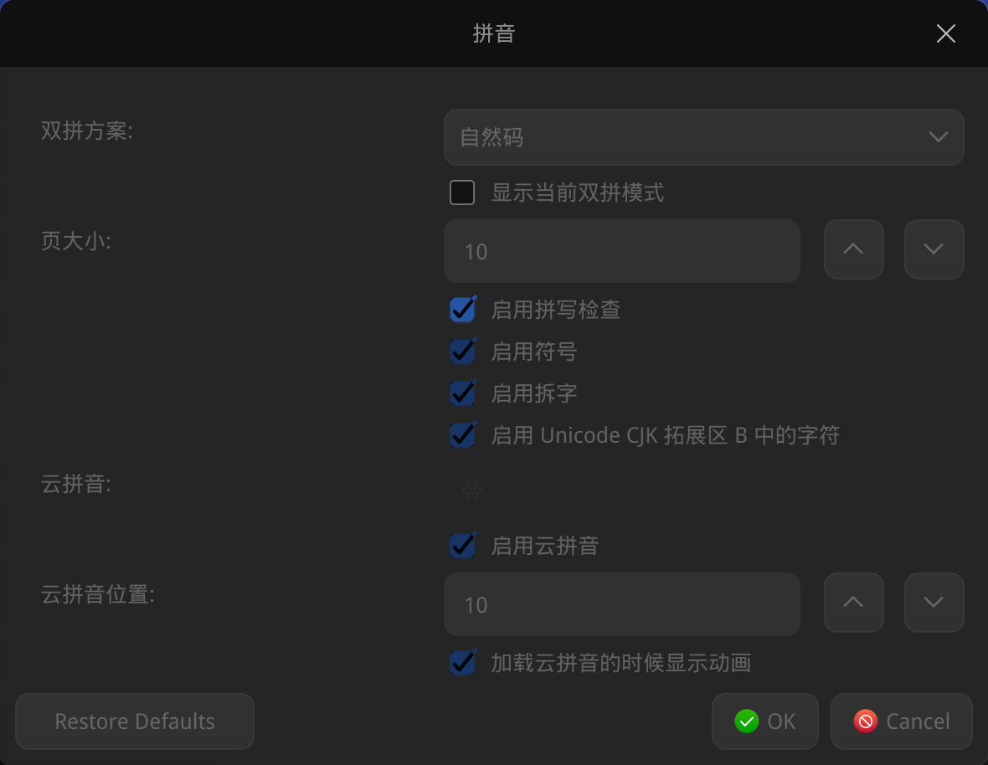Toggle the 启用符号 checkbox
This screenshot has height=765, width=988.
462,352
